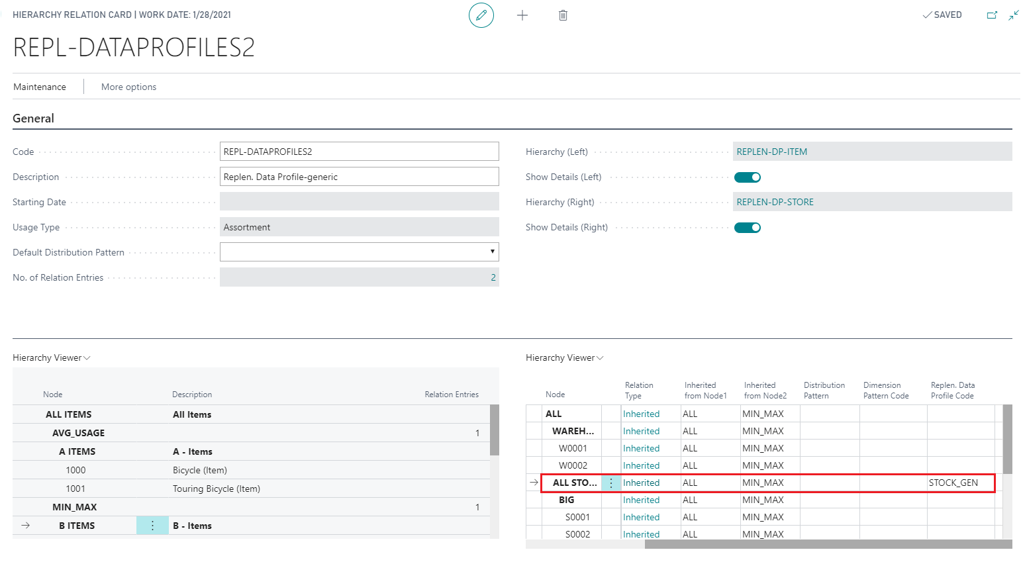
Task: Open card in new window icon
Action: point(992,15)
